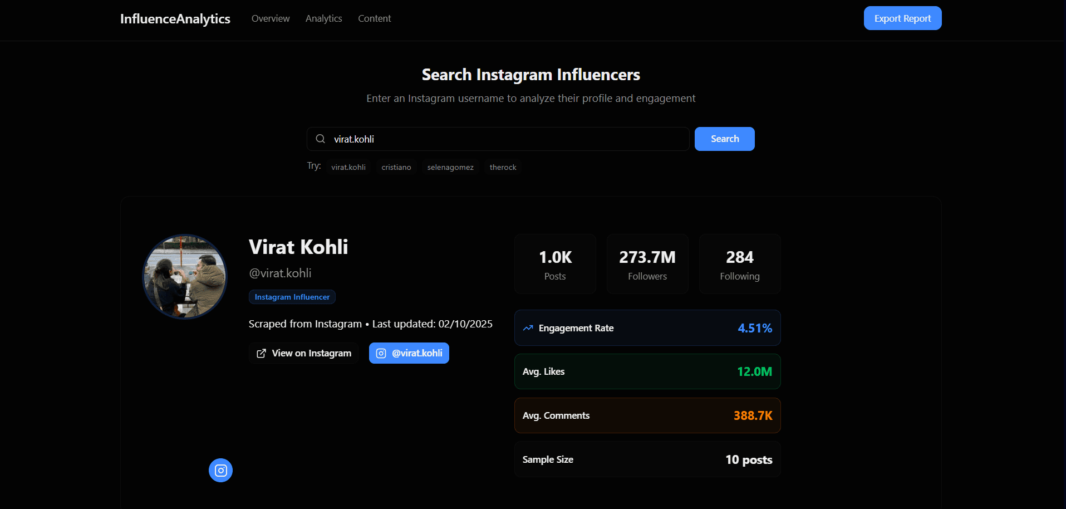Click the Instagram icon in the @virat.kohli button
The image size is (1066, 509).
pos(381,354)
